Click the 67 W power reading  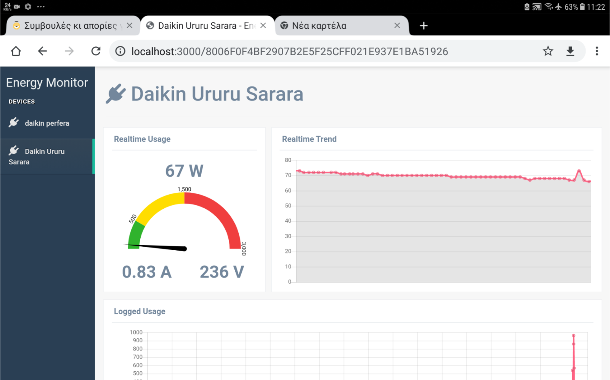click(x=184, y=171)
